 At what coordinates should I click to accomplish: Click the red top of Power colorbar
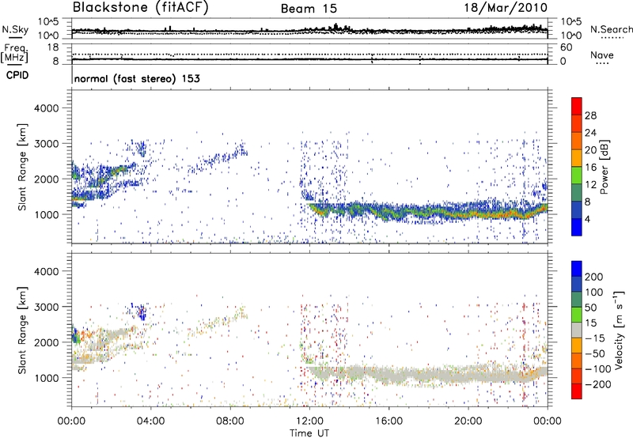(x=577, y=106)
